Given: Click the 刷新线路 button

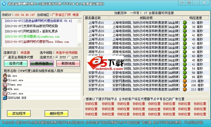Looking at the screenshot, I should tap(68, 63).
